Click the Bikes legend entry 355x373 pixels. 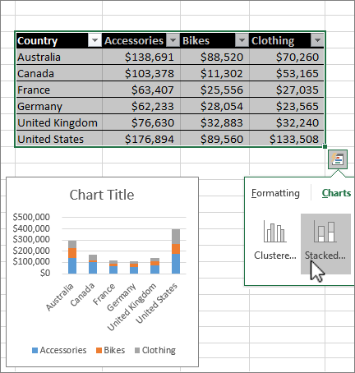111,350
